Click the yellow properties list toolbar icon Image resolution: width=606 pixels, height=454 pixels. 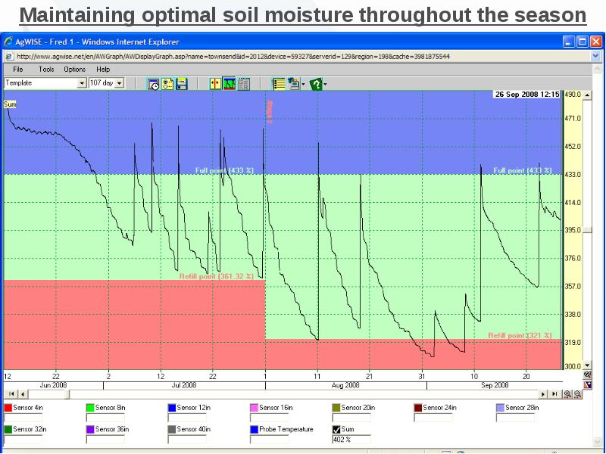167,84
